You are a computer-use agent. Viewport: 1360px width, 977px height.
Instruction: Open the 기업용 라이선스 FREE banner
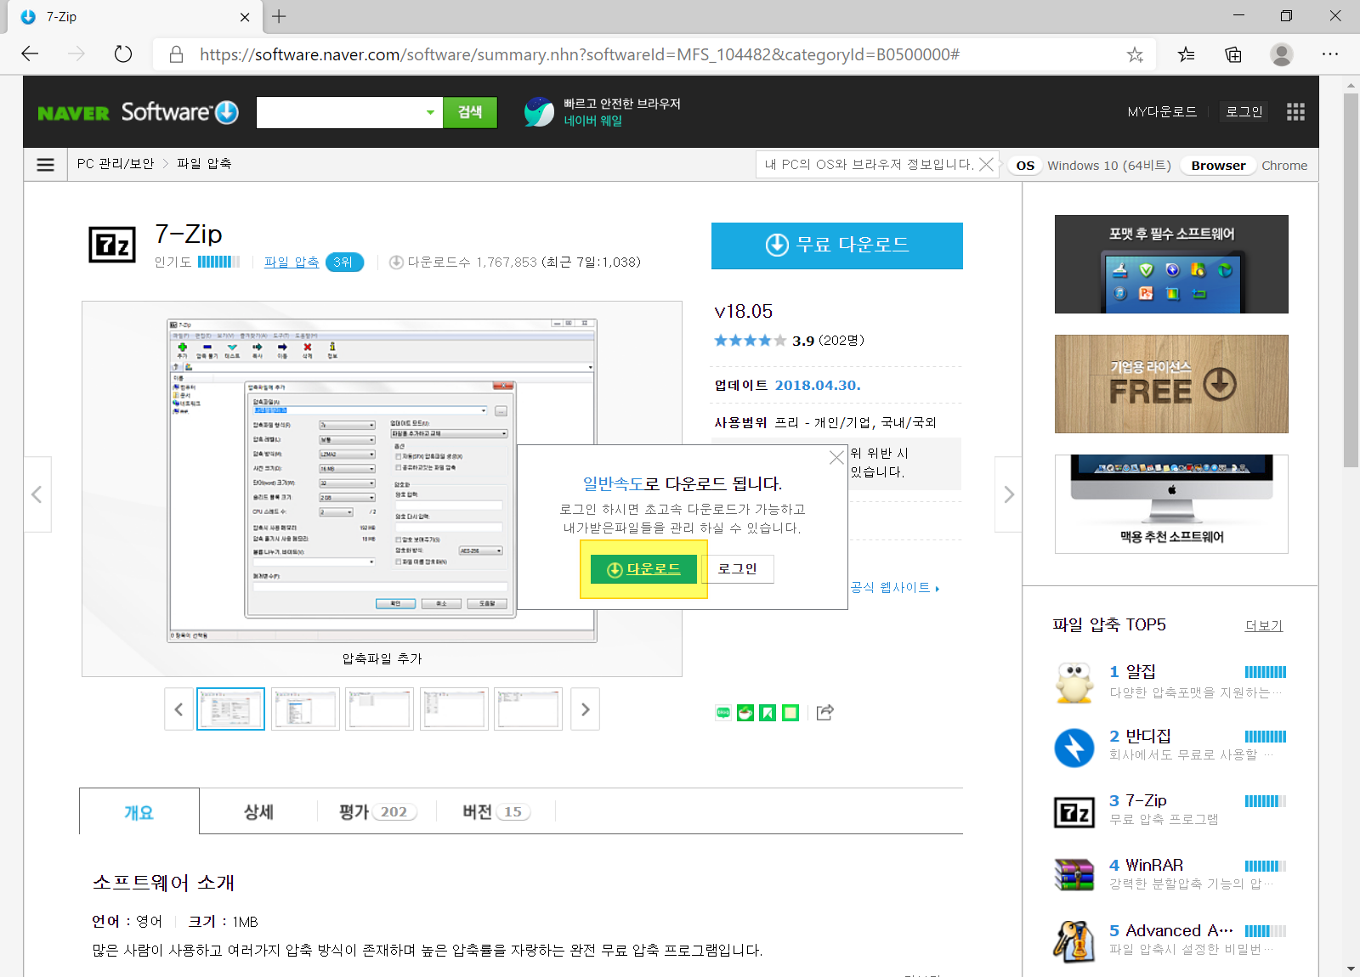click(1171, 384)
